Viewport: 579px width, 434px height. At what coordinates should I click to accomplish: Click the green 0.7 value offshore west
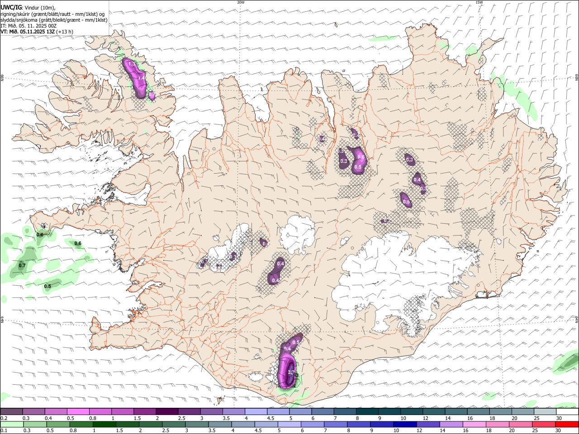[x=22, y=265]
